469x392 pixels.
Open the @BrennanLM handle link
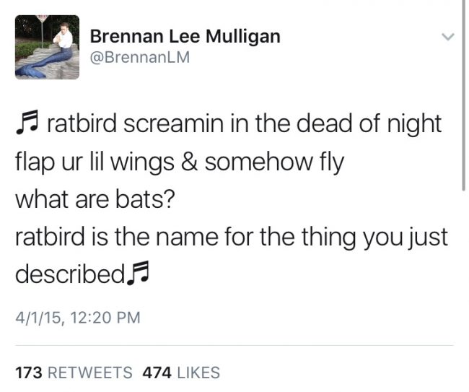140,57
